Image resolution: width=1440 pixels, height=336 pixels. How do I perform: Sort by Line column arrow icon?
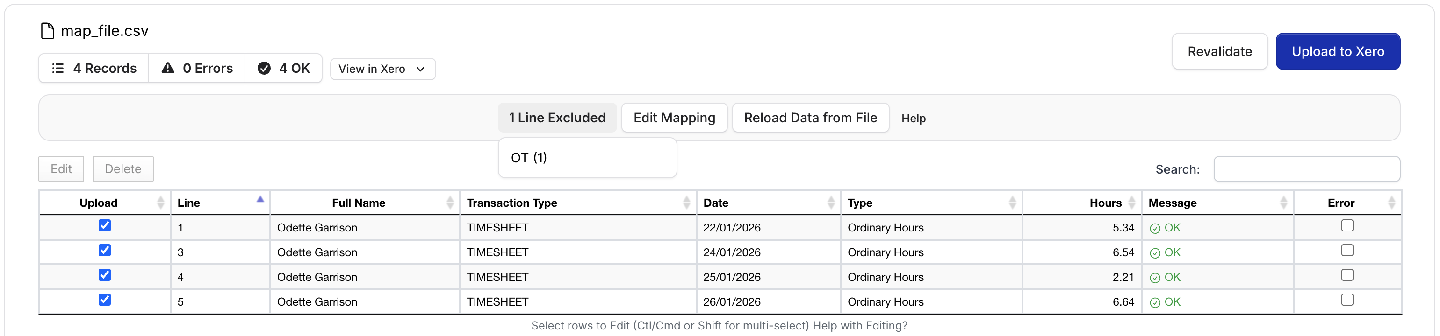[x=260, y=200]
